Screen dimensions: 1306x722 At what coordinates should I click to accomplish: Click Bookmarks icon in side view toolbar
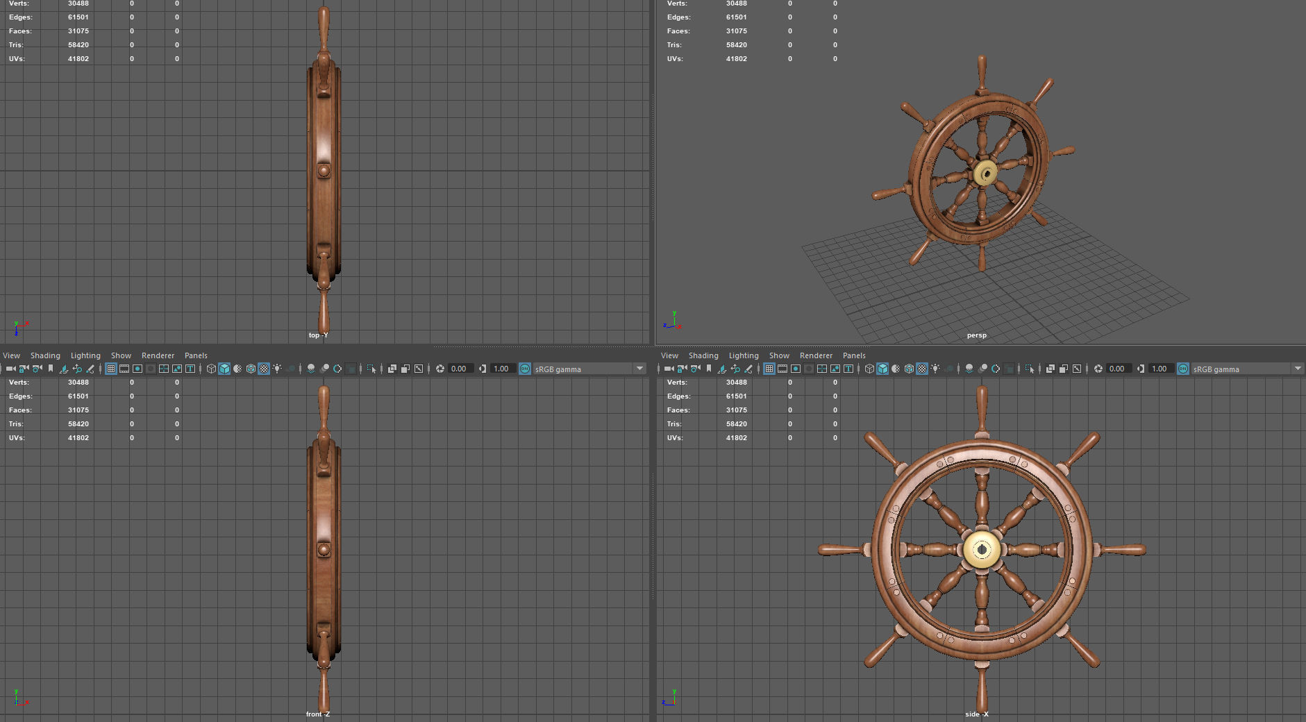709,369
